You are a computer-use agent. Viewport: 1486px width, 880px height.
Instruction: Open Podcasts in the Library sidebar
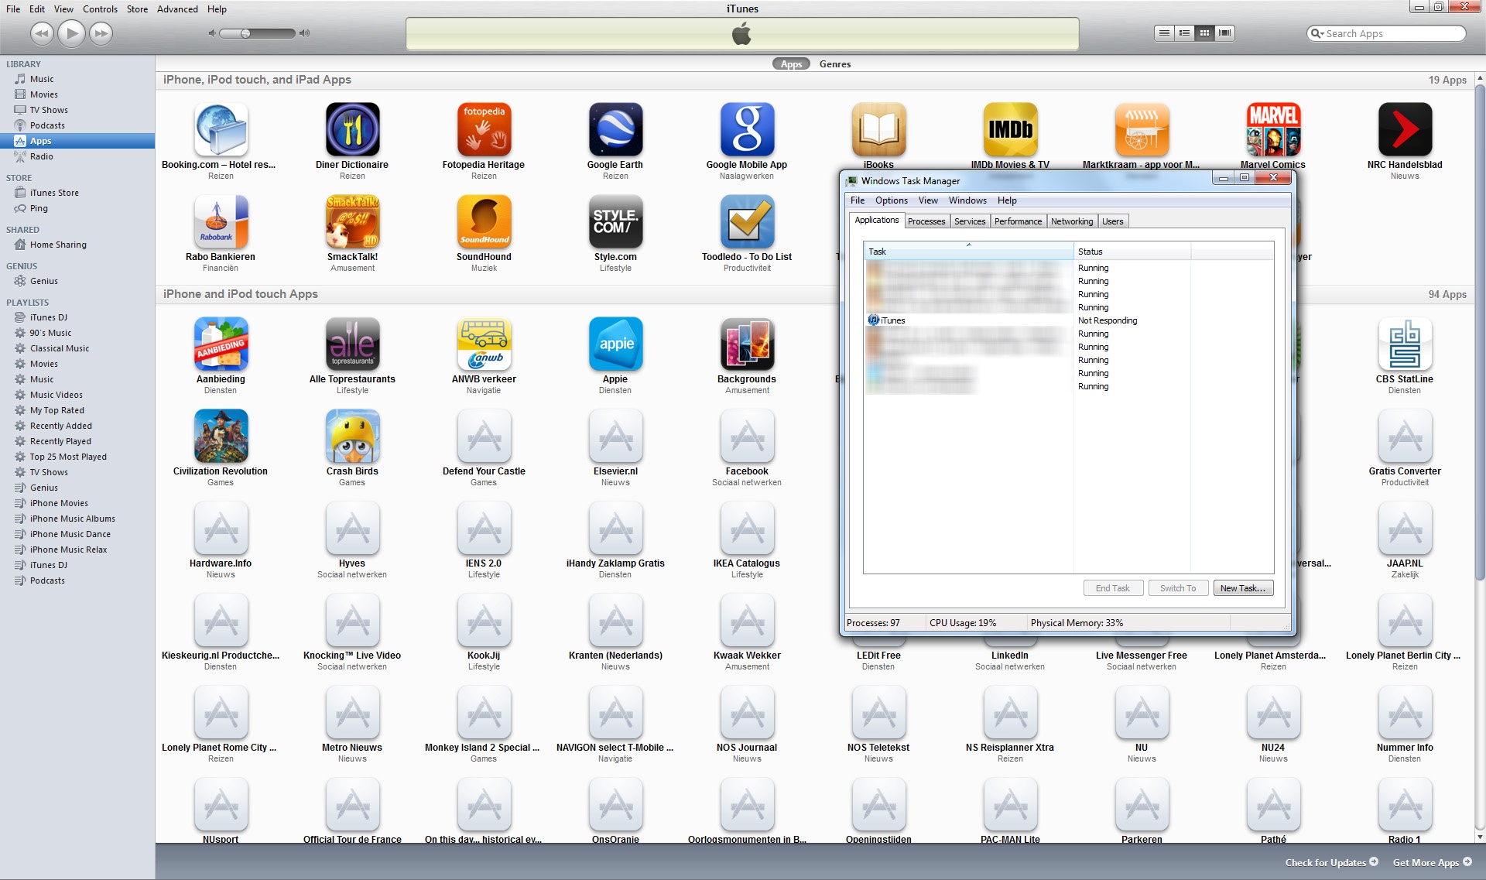pos(47,125)
